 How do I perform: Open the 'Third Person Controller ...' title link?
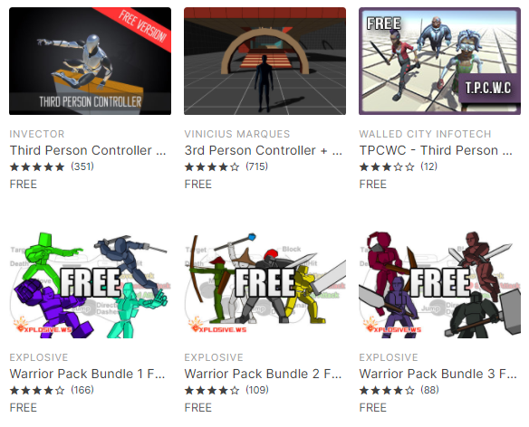pyautogui.click(x=88, y=150)
